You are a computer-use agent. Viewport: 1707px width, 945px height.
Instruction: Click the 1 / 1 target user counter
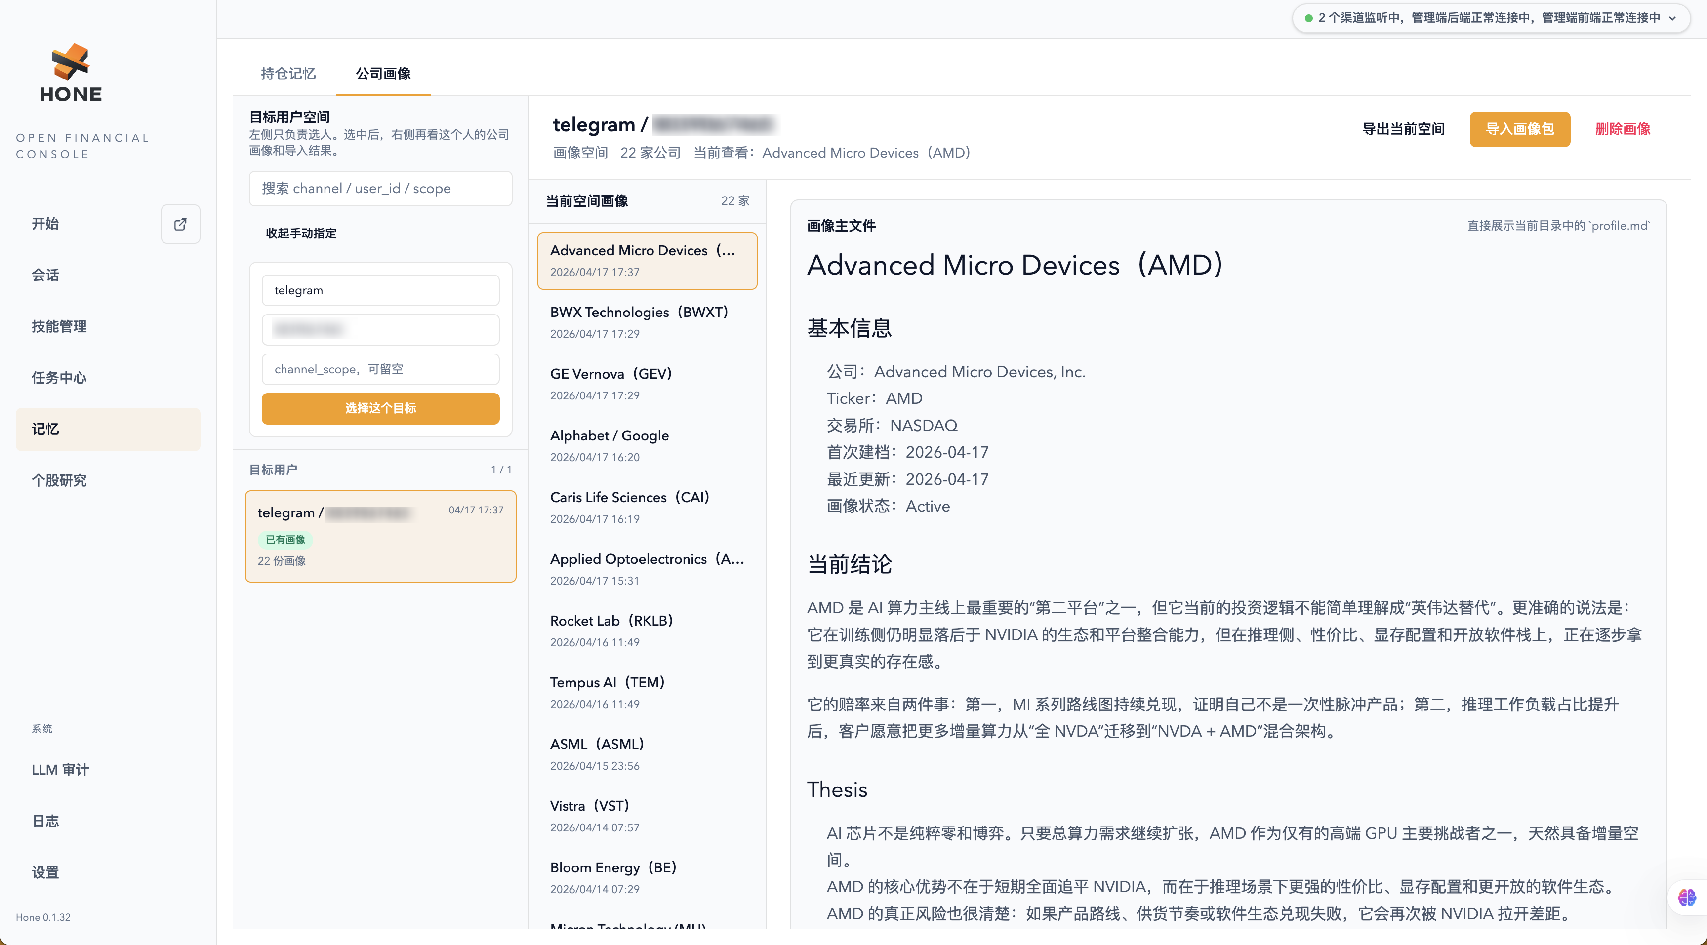[501, 470]
